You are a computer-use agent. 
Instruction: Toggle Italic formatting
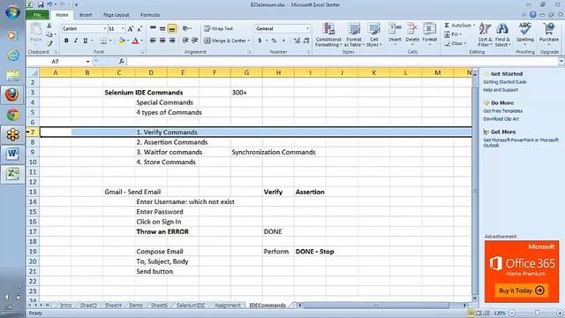pos(76,41)
